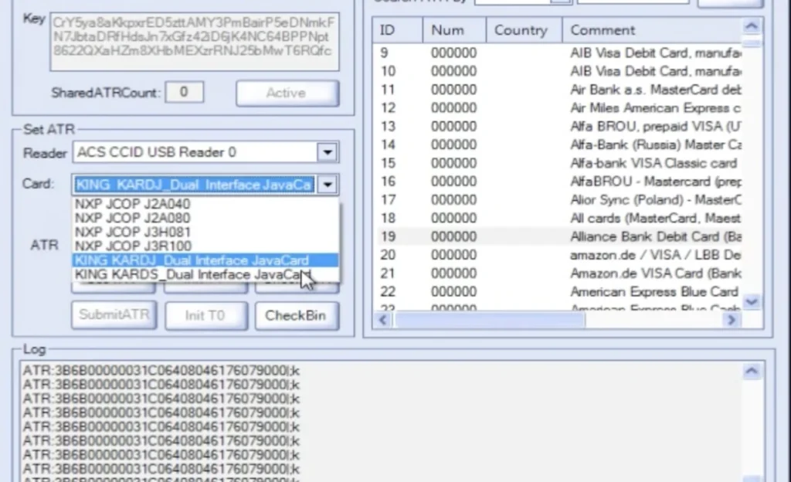Screen dimensions: 791x482
Task: Click the Card combo box selected text
Action: (x=195, y=185)
